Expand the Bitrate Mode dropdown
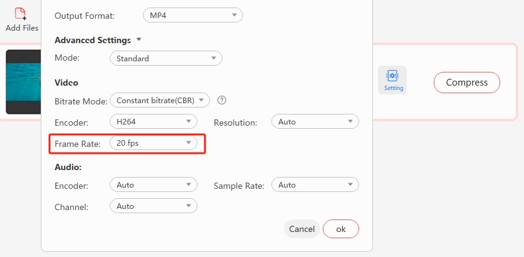524x257 pixels. pos(160,100)
